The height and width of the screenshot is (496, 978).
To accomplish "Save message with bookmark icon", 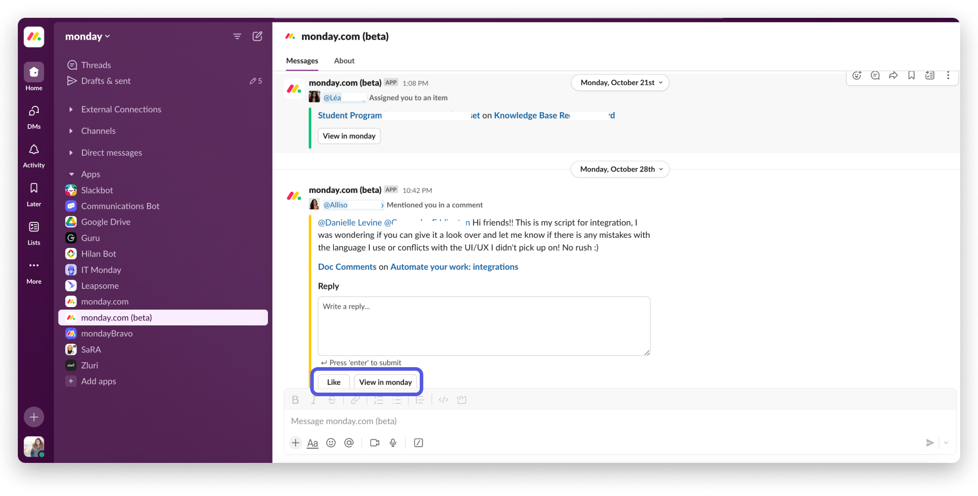I will pos(912,75).
